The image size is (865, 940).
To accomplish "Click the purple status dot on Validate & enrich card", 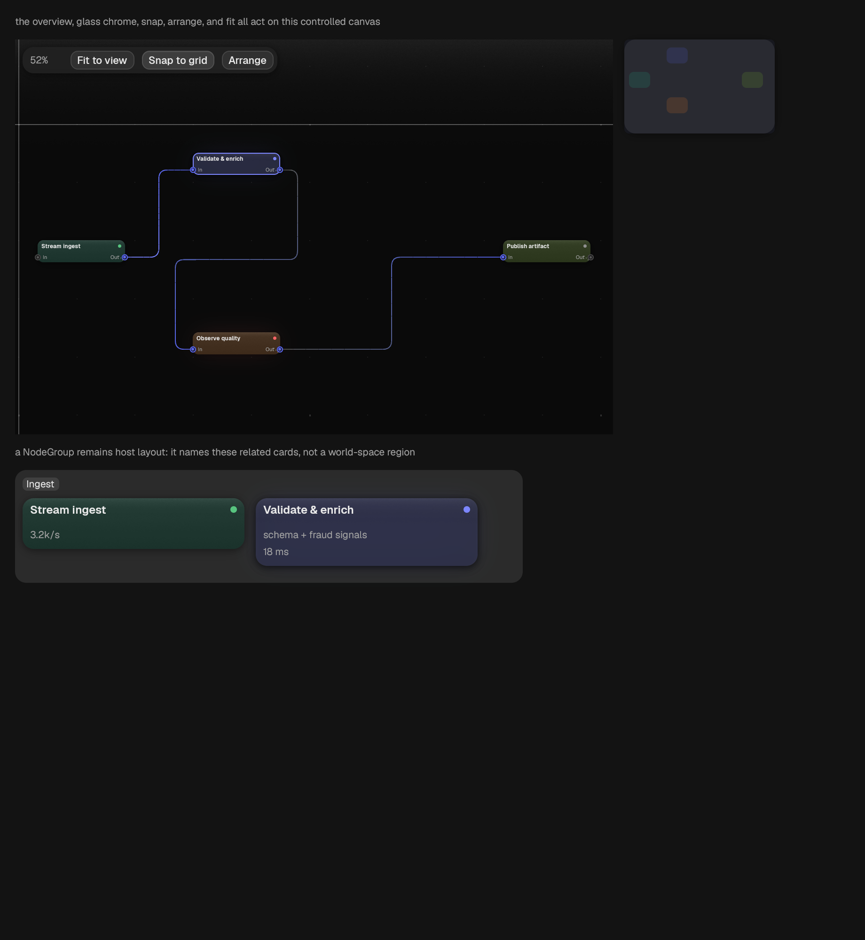I will (467, 509).
